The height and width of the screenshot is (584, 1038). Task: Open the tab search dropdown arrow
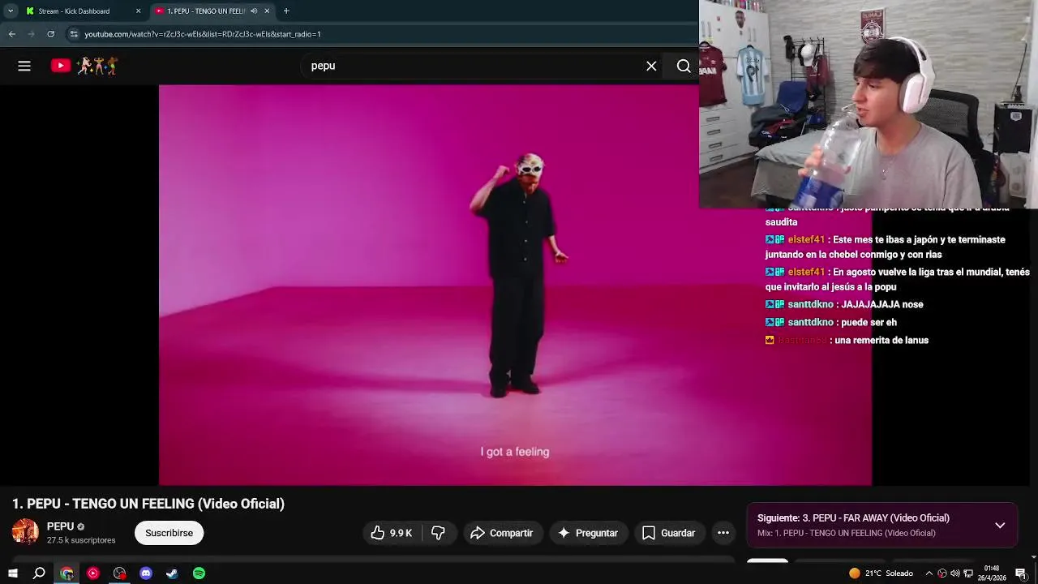[10, 11]
